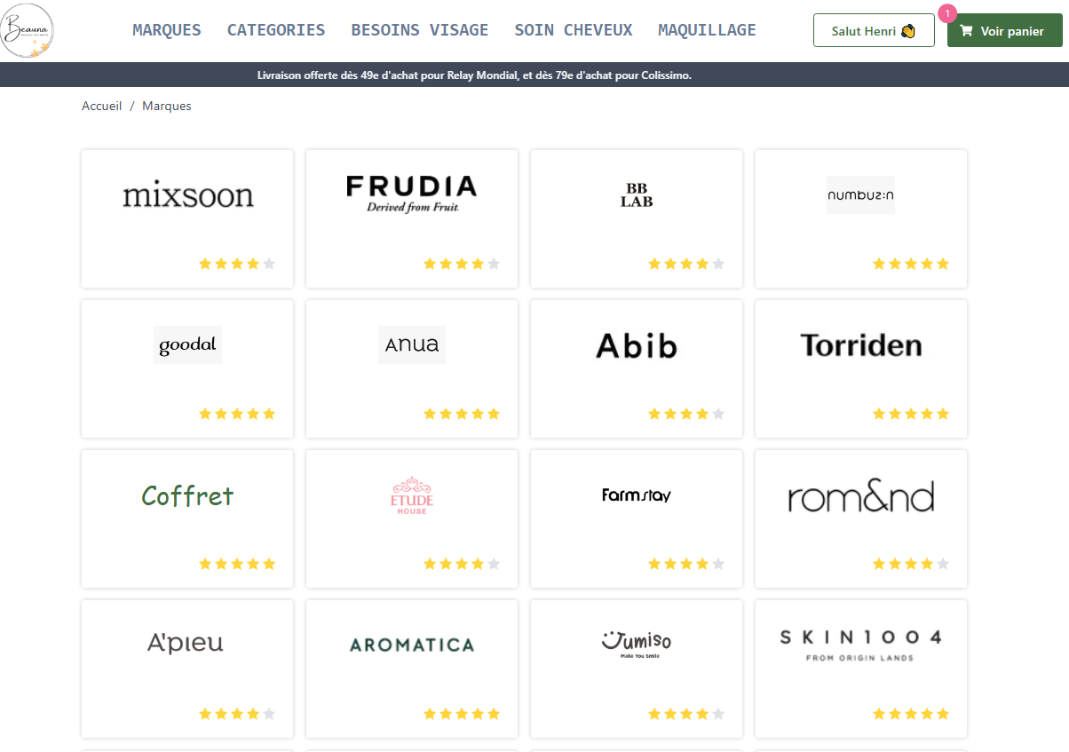Open the SKIN1004 brand card
1069x752 pixels.
pyautogui.click(x=861, y=669)
